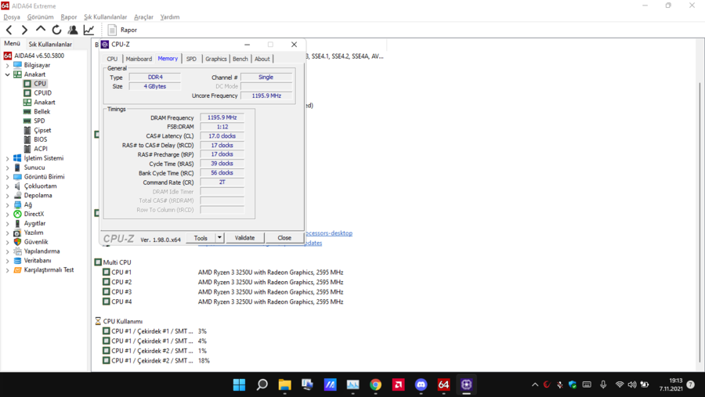The image size is (705, 397).
Task: Select the Bellek memory item
Action: tap(42, 111)
